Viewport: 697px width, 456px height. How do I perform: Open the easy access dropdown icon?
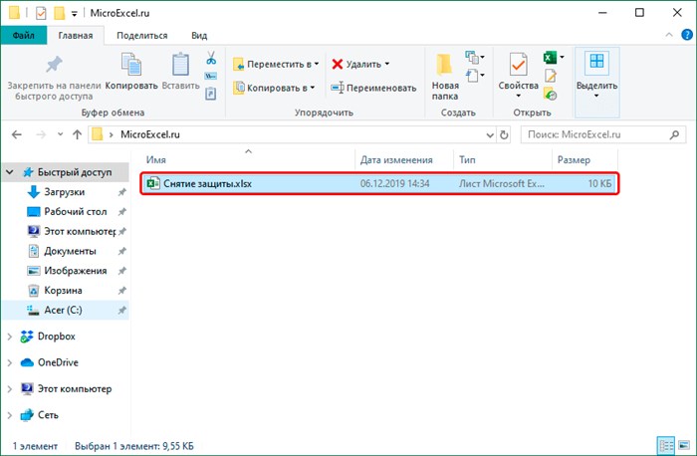(x=475, y=75)
